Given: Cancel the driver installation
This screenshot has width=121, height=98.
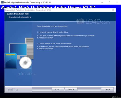Looking at the screenshot, I should tap(107, 89).
